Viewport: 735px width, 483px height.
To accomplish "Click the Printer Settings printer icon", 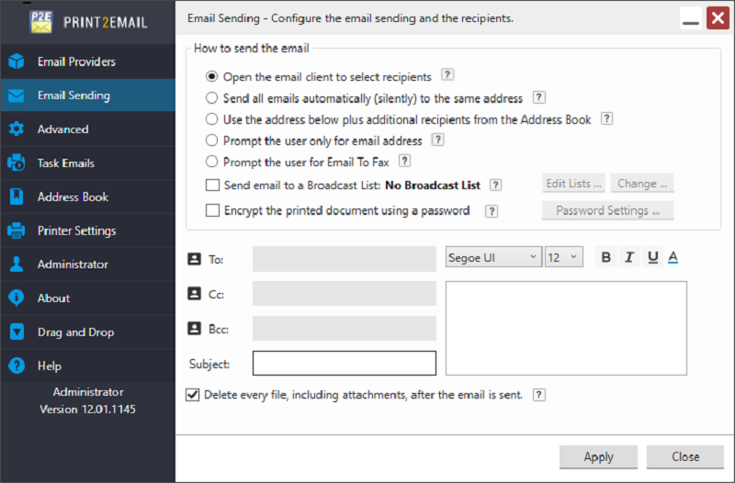I will pyautogui.click(x=16, y=230).
